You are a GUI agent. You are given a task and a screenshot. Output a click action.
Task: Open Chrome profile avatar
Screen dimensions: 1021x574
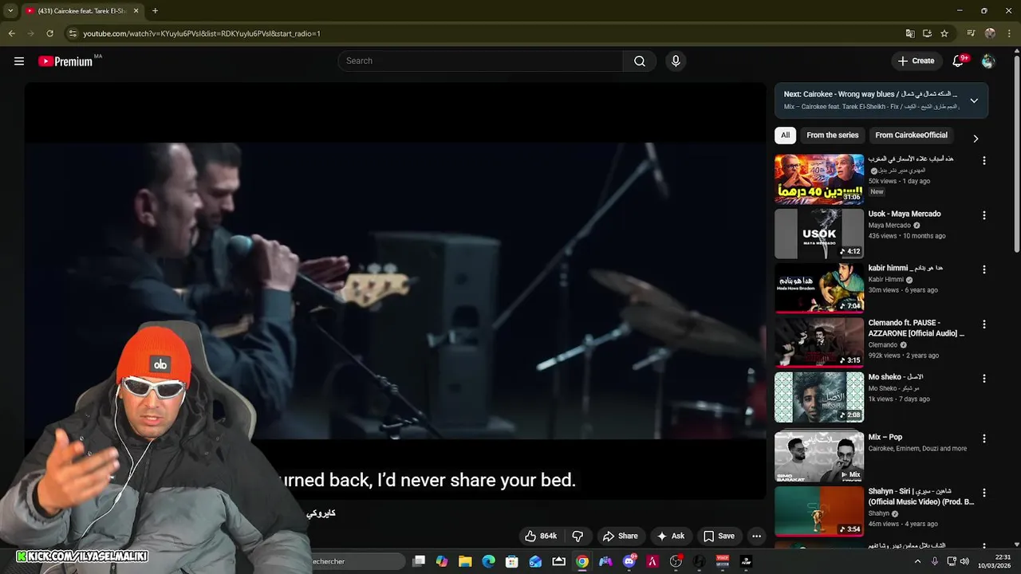[x=990, y=33]
